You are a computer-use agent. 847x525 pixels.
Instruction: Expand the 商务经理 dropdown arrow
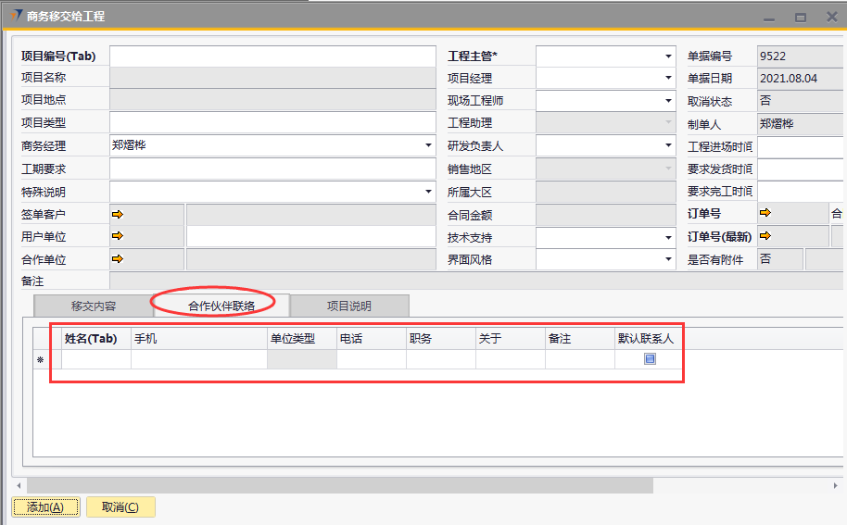tap(428, 145)
